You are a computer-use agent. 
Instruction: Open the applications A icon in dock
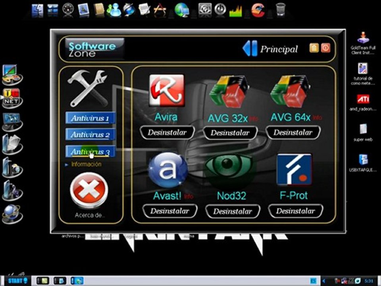click(160, 10)
